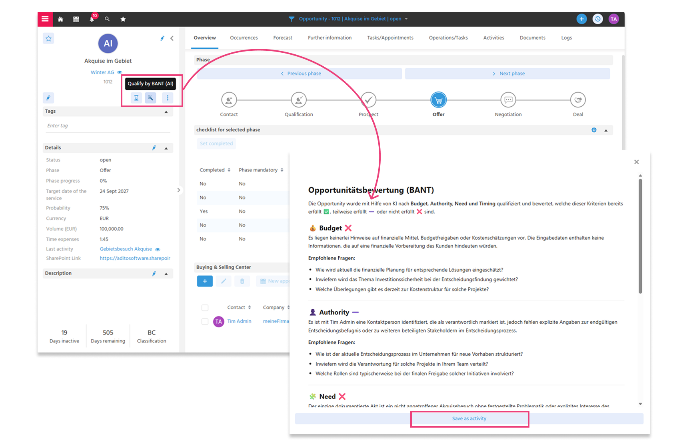This screenshot has height=446, width=687.
Task: Open notifications bell with badge 10
Action: tap(92, 18)
